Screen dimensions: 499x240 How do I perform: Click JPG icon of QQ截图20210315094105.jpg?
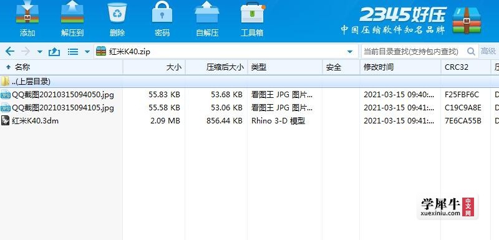pos(6,108)
